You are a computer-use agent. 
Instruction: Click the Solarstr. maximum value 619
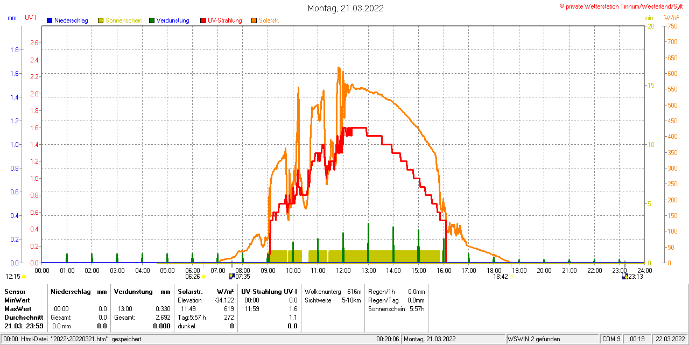point(229,309)
